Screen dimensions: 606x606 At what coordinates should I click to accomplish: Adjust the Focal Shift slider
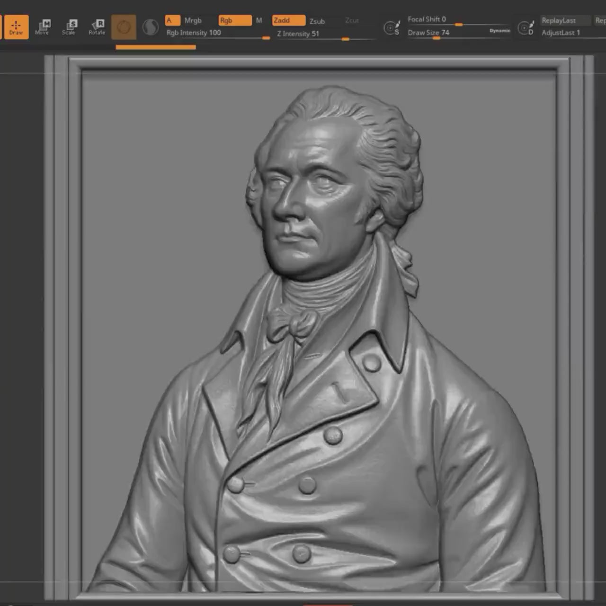pos(458,20)
